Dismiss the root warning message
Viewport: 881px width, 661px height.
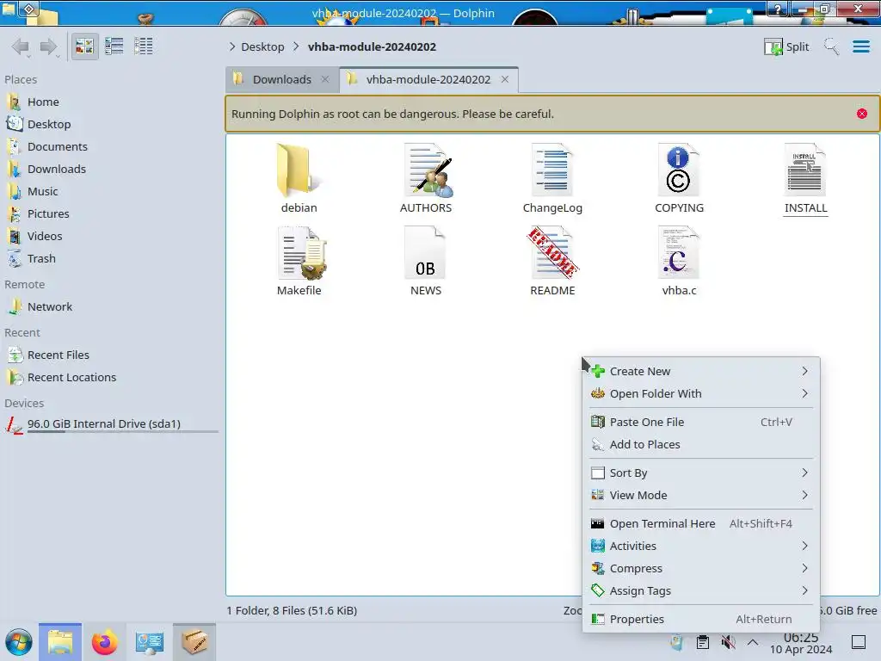point(862,114)
